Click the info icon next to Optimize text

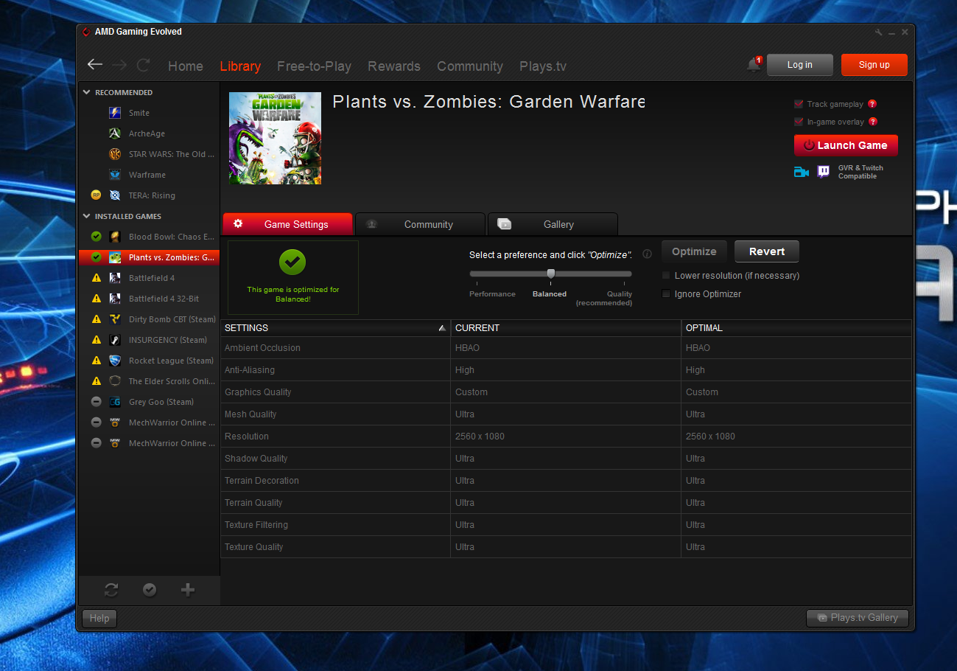(x=647, y=254)
